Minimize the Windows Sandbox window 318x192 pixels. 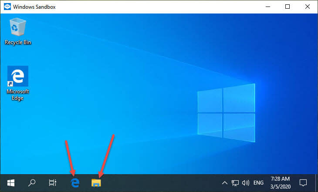click(268, 7)
